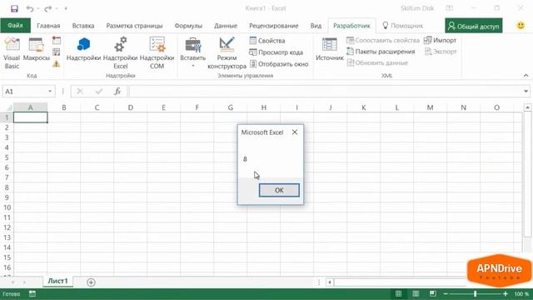Open the Visual Basic editor
The image size is (533, 300).
point(12,53)
